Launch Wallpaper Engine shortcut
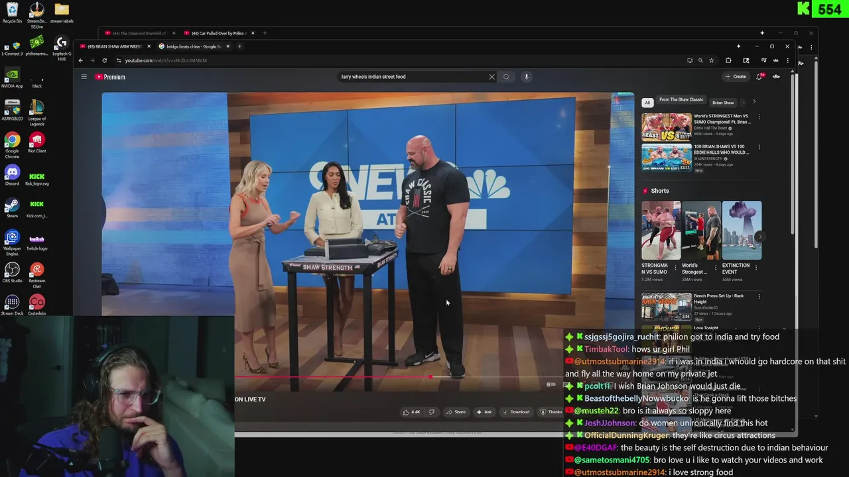 [x=12, y=242]
